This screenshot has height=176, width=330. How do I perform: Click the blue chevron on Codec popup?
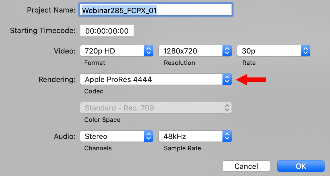227,79
